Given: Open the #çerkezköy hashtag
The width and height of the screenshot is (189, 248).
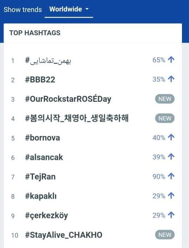Looking at the screenshot, I should 46,216.
